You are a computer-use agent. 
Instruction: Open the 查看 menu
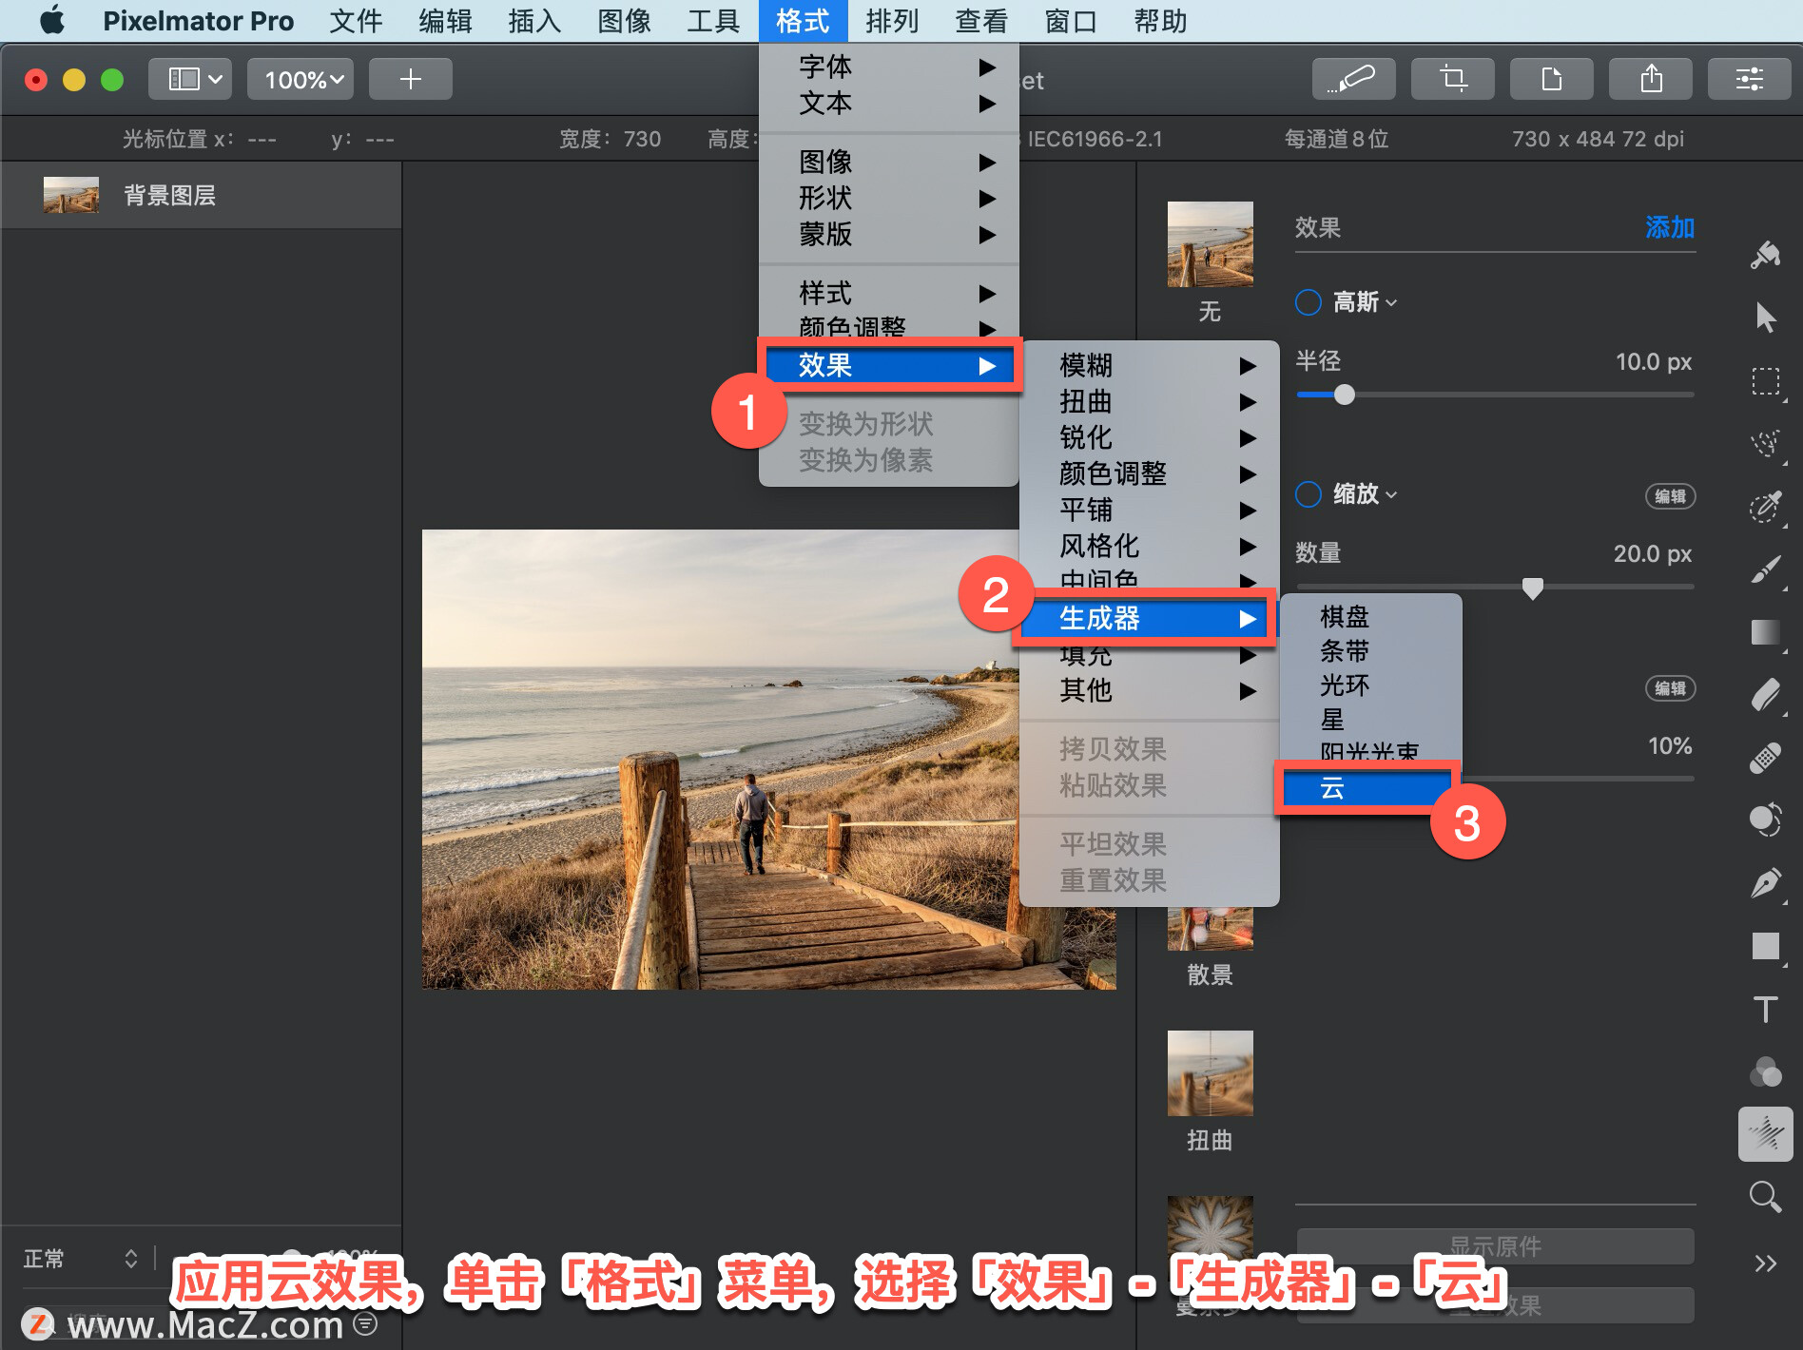tap(981, 21)
